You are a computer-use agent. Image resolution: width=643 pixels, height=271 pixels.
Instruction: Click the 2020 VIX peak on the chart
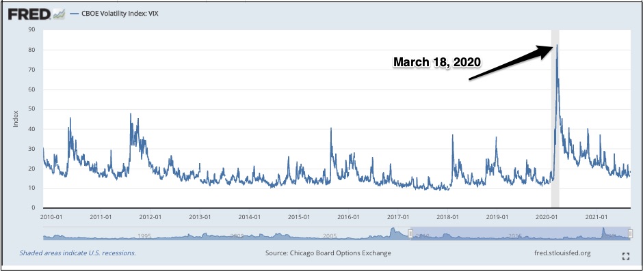click(x=557, y=46)
